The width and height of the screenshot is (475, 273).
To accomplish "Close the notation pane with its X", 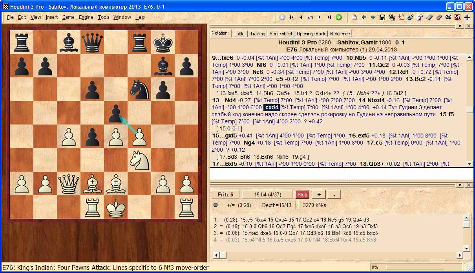I will tap(468, 26).
